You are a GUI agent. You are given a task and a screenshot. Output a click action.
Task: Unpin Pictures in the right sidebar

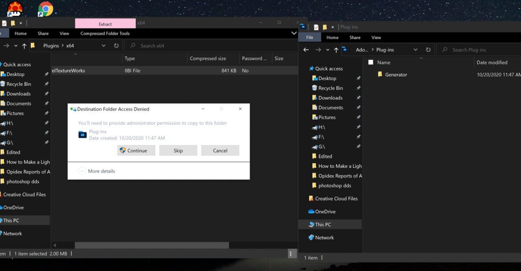(358, 117)
